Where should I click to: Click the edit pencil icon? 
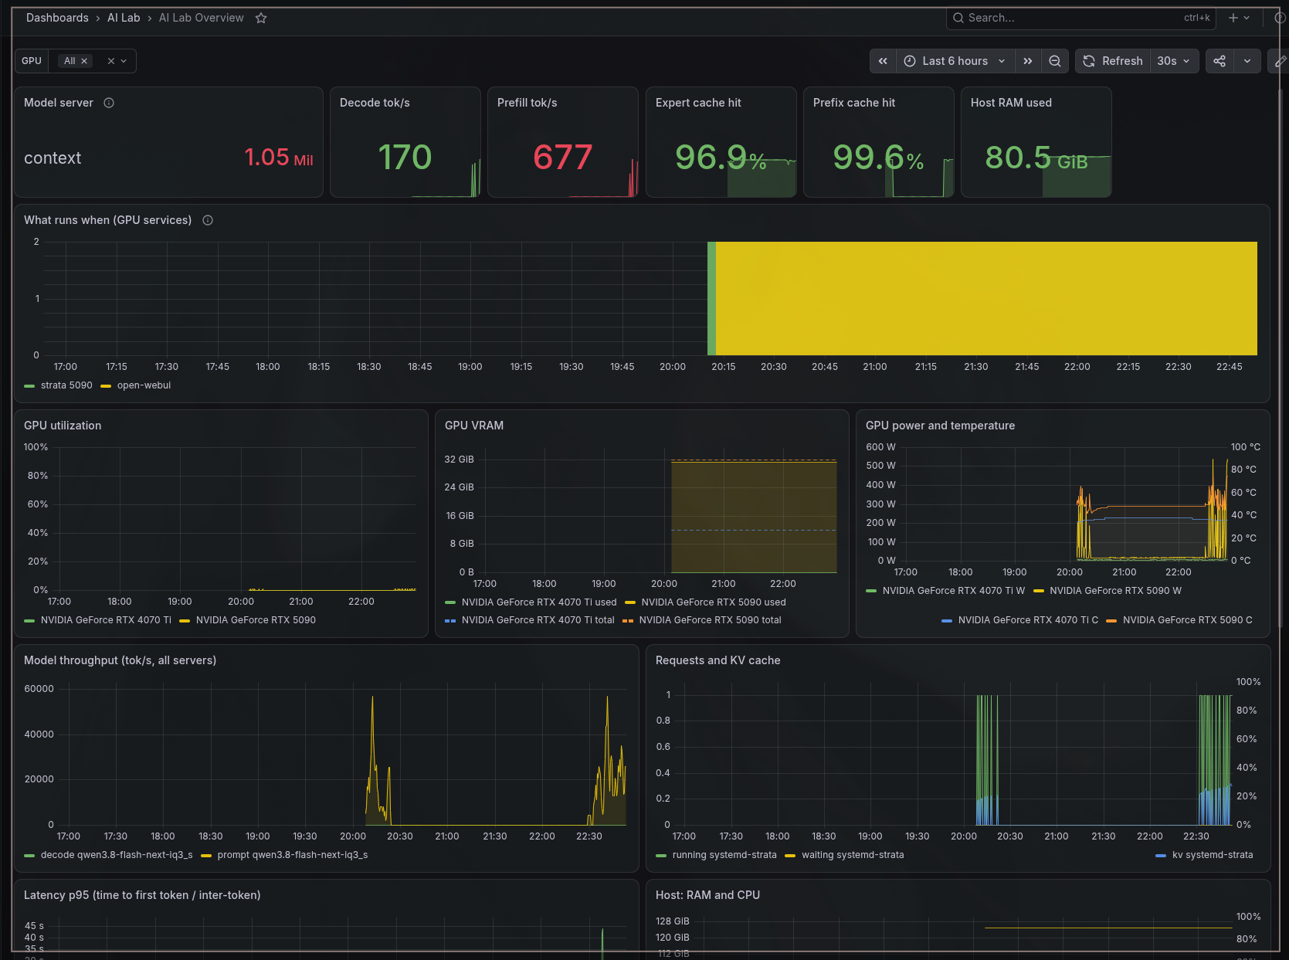(x=1280, y=61)
